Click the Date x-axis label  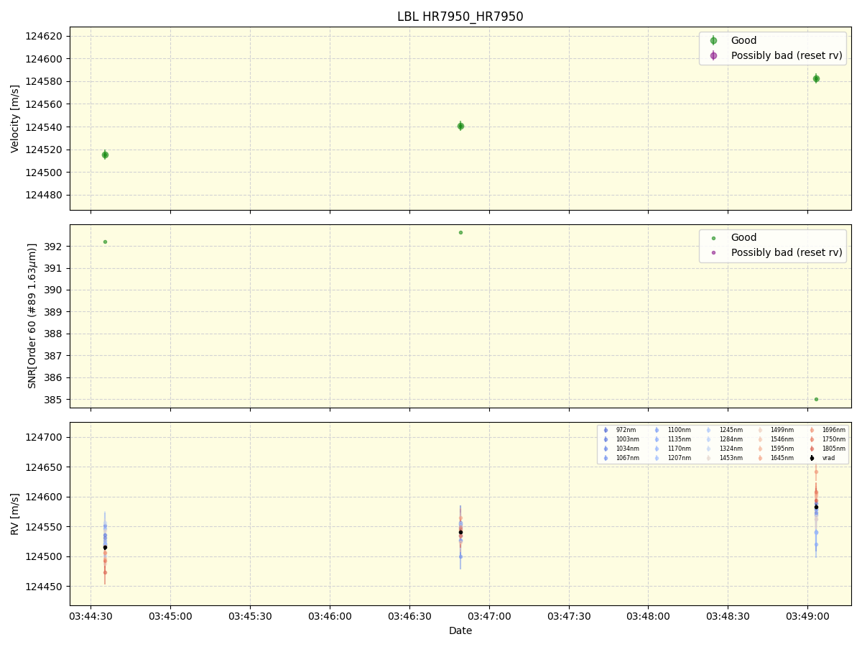click(x=460, y=630)
